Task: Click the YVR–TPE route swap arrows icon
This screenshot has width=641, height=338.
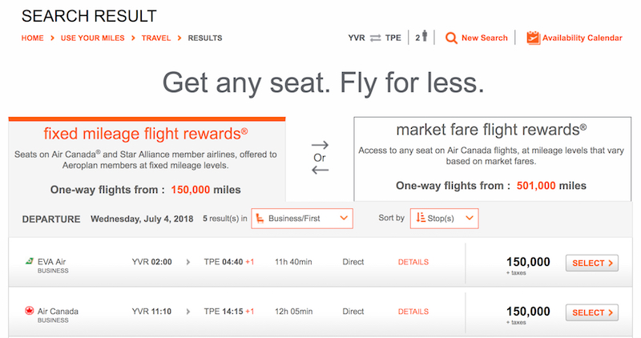Action: click(375, 38)
